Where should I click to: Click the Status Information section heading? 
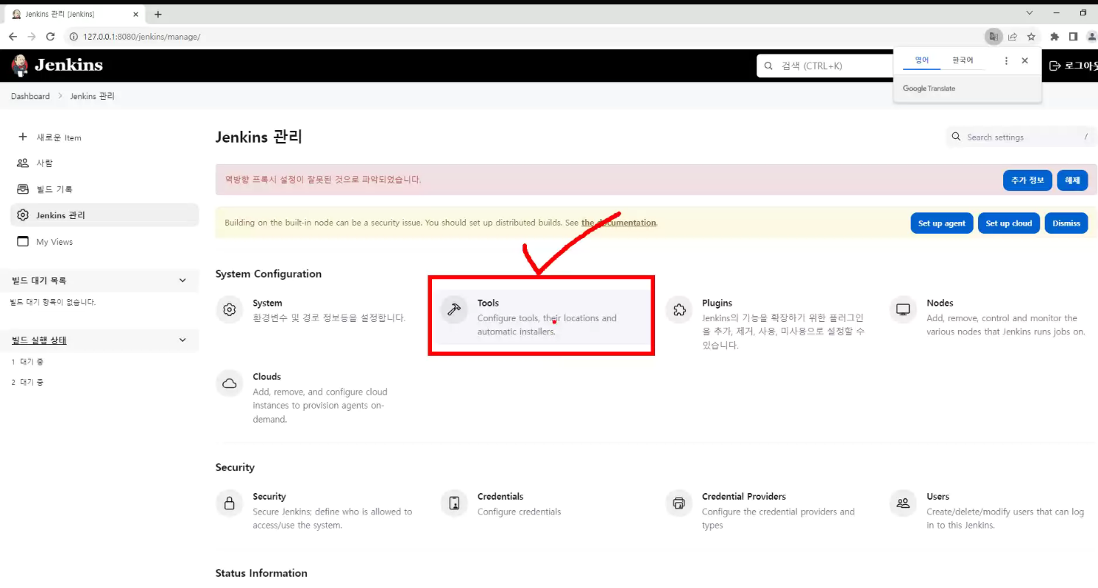coord(261,573)
